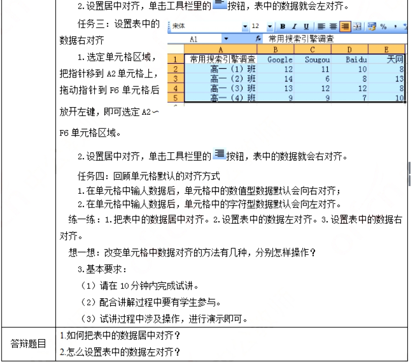Viewport: 411px width, 362px height.
Task: Click the line （2）配合讲解过程中要有学生参与。
Action: tap(151, 302)
